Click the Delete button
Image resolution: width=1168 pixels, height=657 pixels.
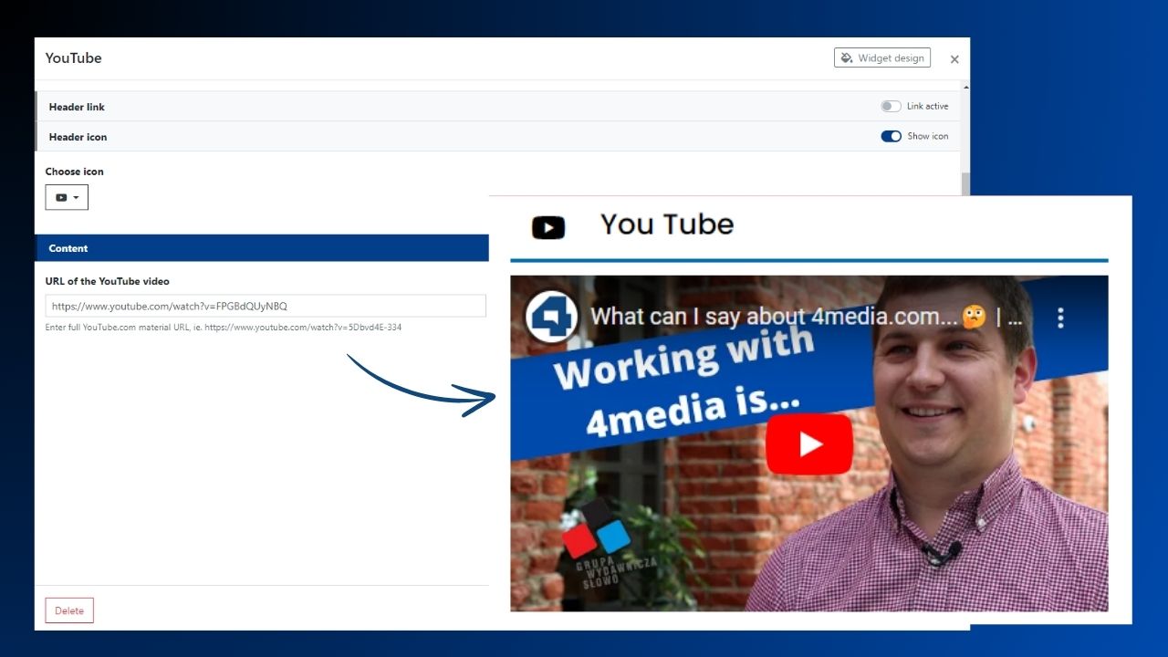tap(69, 610)
